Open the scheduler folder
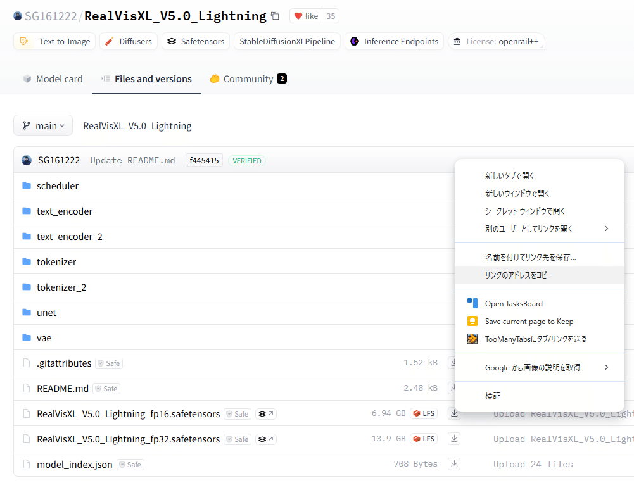Screen dimensions: 634x502 (58, 186)
